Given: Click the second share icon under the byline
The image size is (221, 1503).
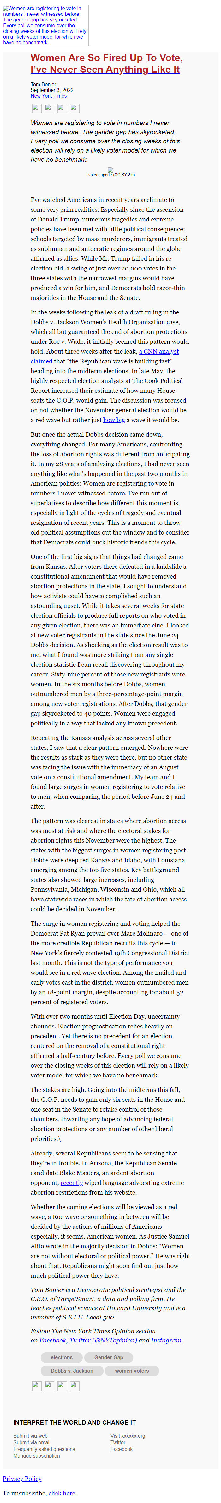Looking at the screenshot, I should 50,108.
